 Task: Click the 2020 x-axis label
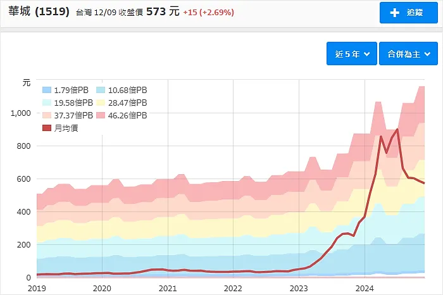coord(102,289)
